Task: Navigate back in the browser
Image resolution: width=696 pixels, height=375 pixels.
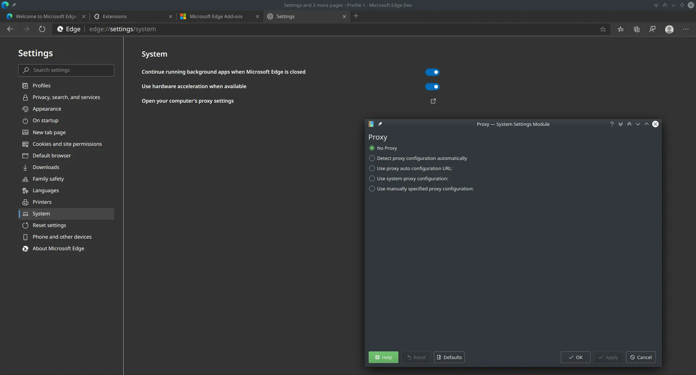Action: pos(10,29)
